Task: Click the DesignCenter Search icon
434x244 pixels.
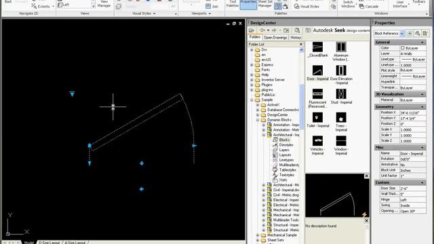Action: click(x=297, y=30)
